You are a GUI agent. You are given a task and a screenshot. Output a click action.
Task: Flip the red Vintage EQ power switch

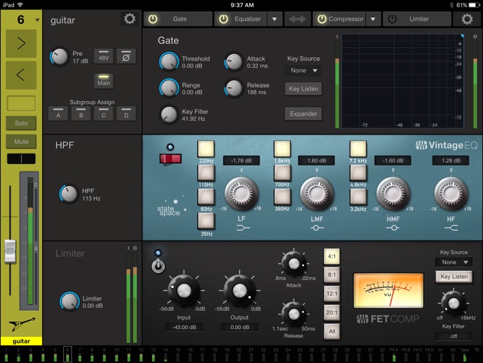click(171, 159)
